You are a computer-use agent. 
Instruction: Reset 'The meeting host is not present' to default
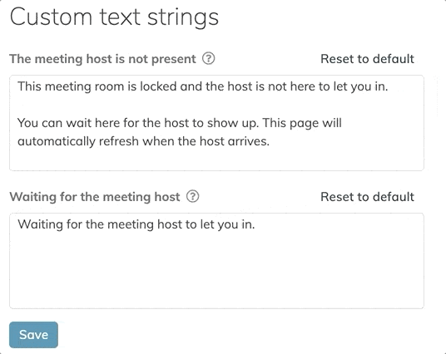(x=367, y=59)
